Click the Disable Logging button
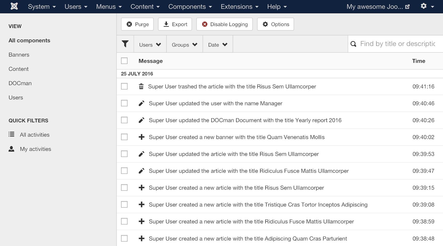Image resolution: width=443 pixels, height=246 pixels. pos(224,24)
